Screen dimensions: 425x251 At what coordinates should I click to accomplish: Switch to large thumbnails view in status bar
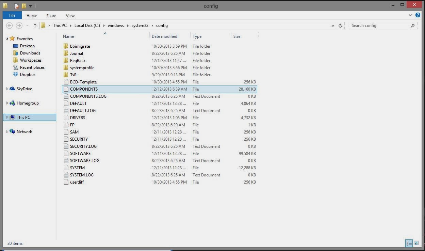pyautogui.click(x=416, y=243)
